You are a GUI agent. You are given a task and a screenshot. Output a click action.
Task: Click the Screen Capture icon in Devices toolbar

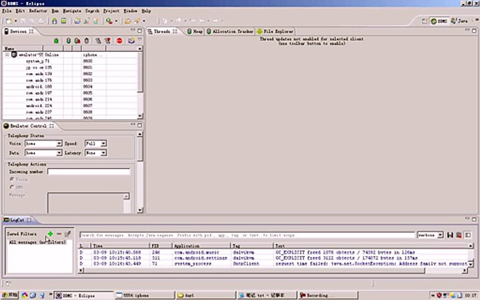(131, 41)
